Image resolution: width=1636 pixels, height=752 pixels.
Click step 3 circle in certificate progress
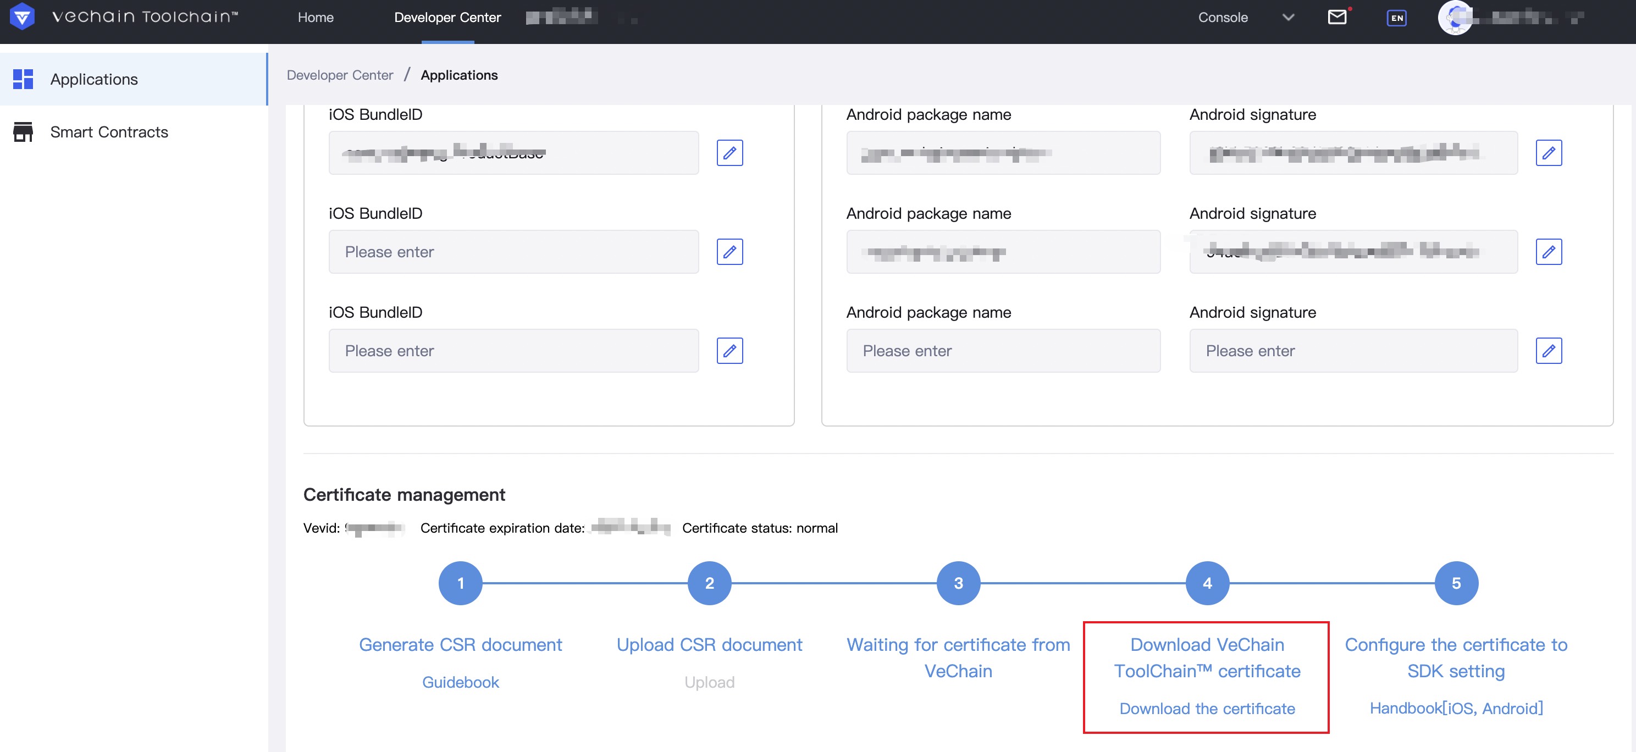[958, 583]
